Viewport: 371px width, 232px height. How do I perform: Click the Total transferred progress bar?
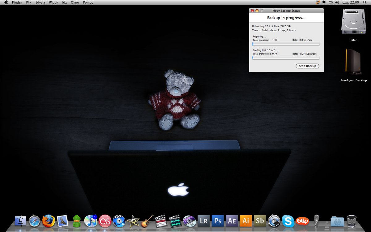click(286, 58)
